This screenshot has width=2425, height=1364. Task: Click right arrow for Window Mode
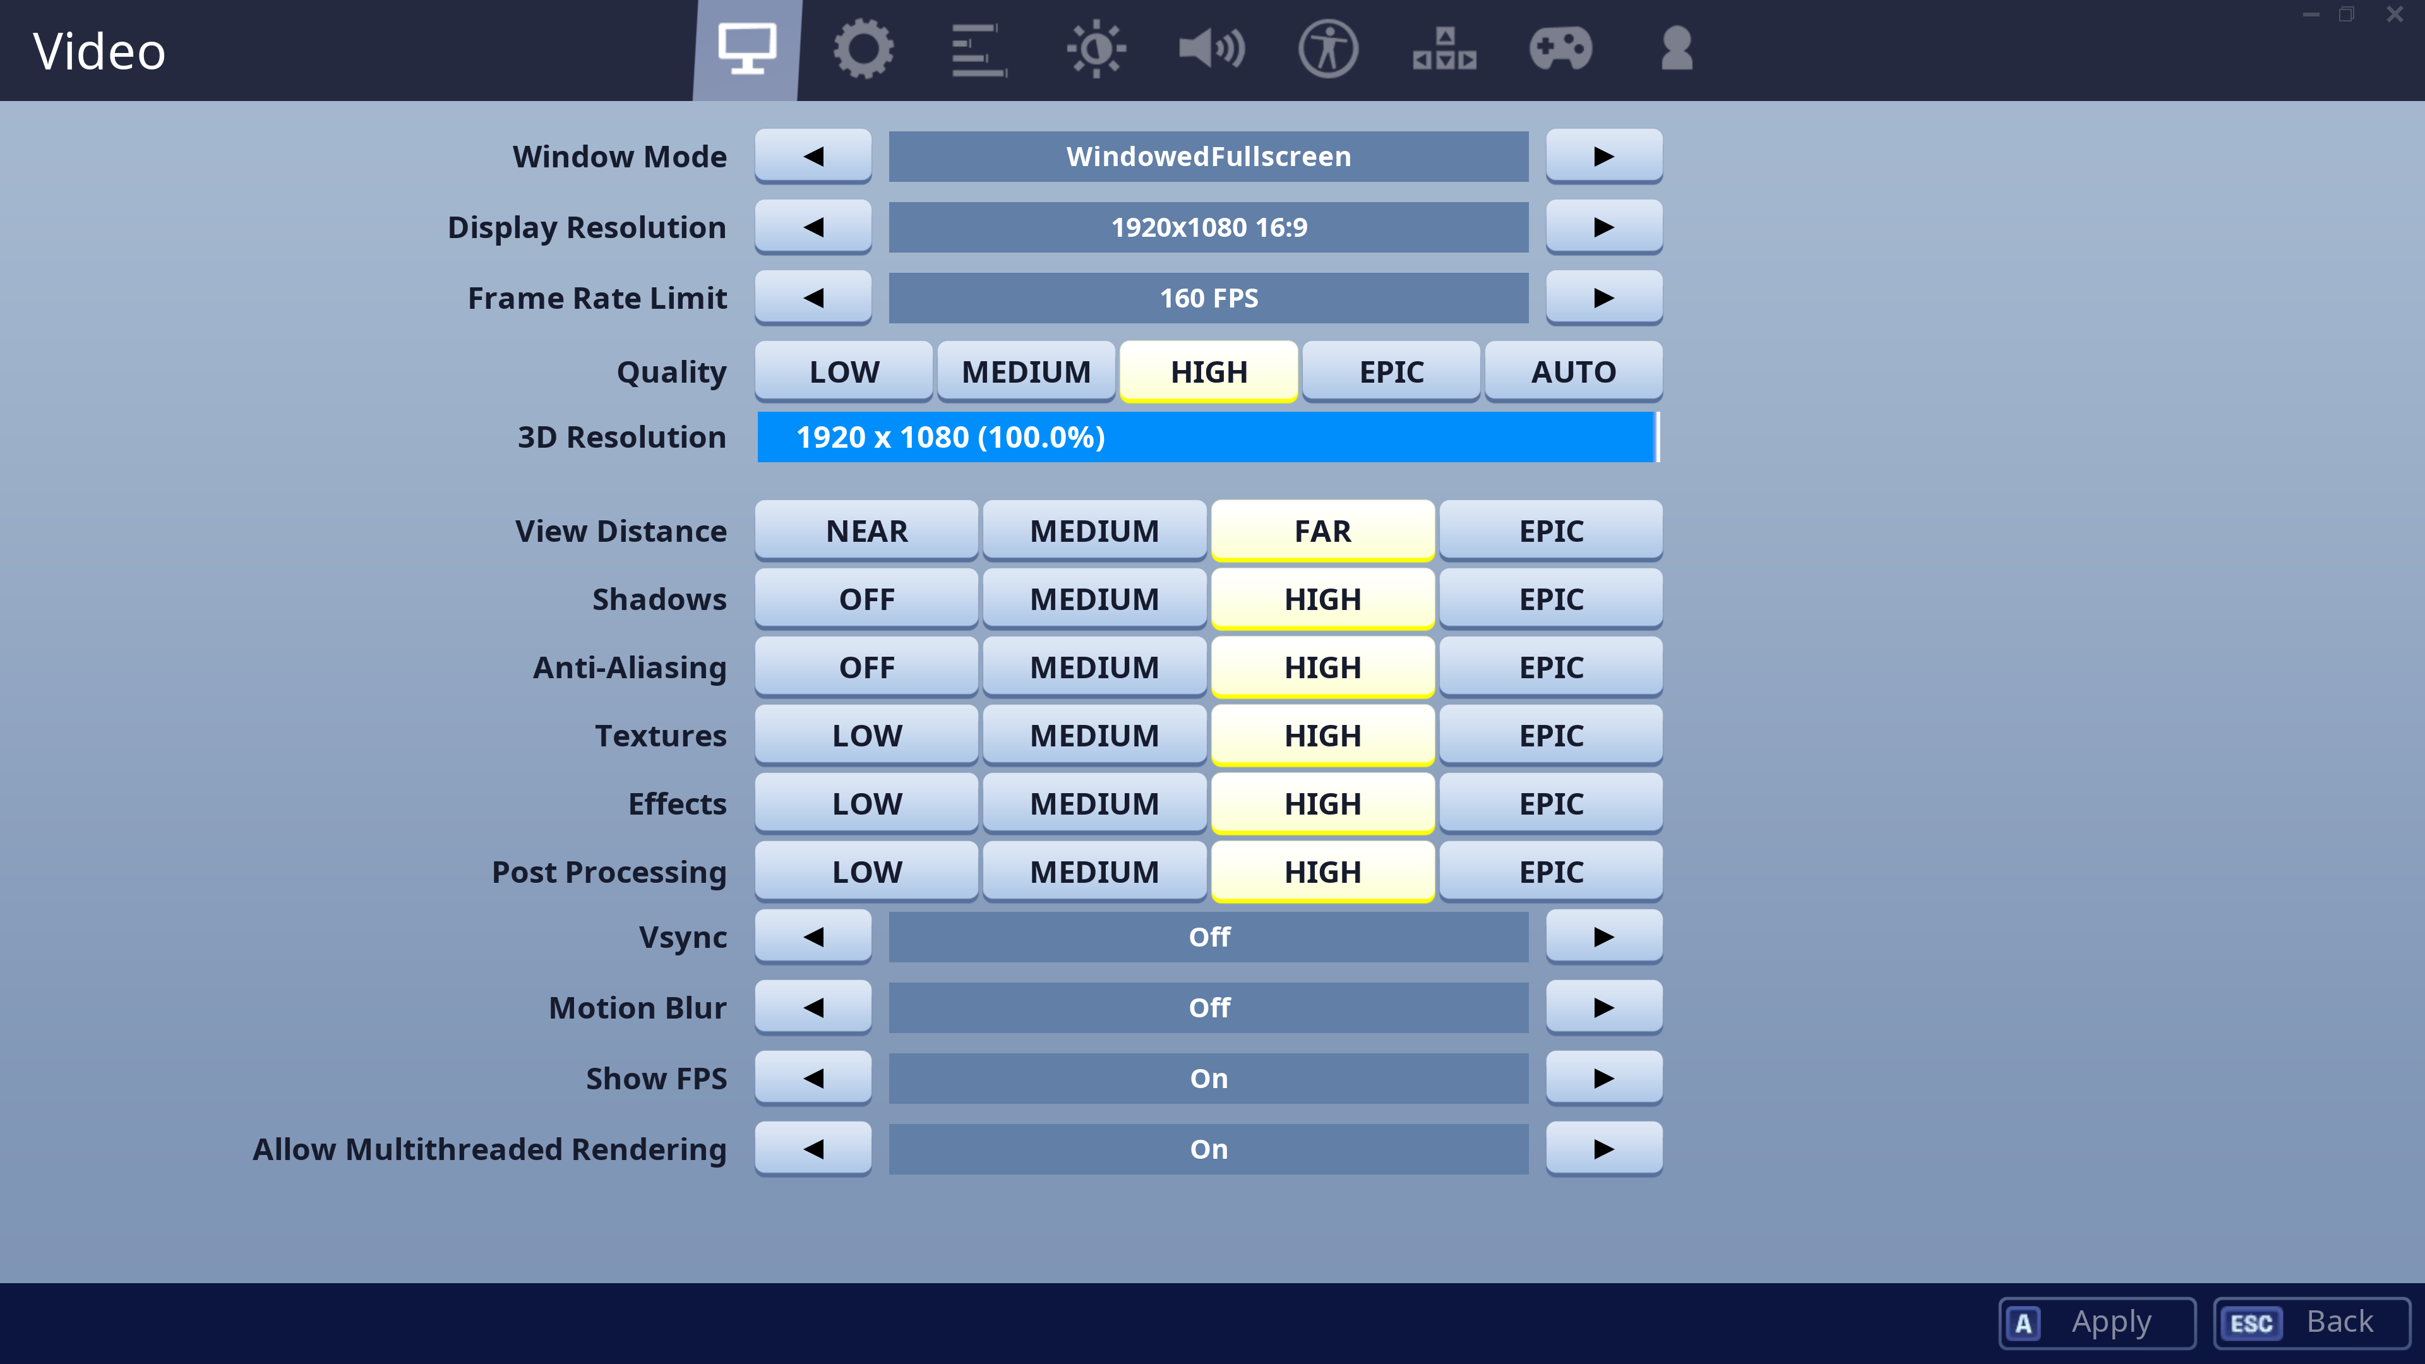(x=1603, y=156)
